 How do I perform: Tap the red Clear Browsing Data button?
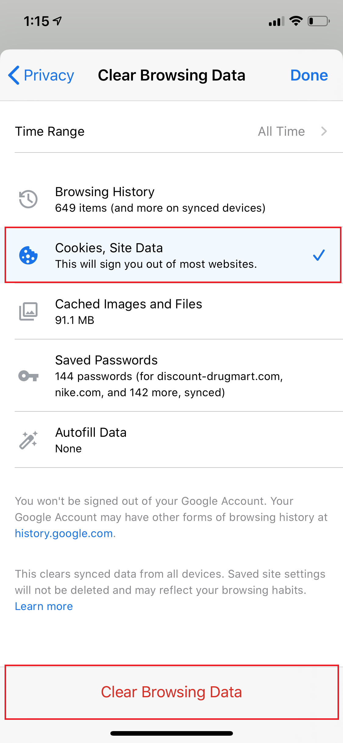pyautogui.click(x=172, y=692)
